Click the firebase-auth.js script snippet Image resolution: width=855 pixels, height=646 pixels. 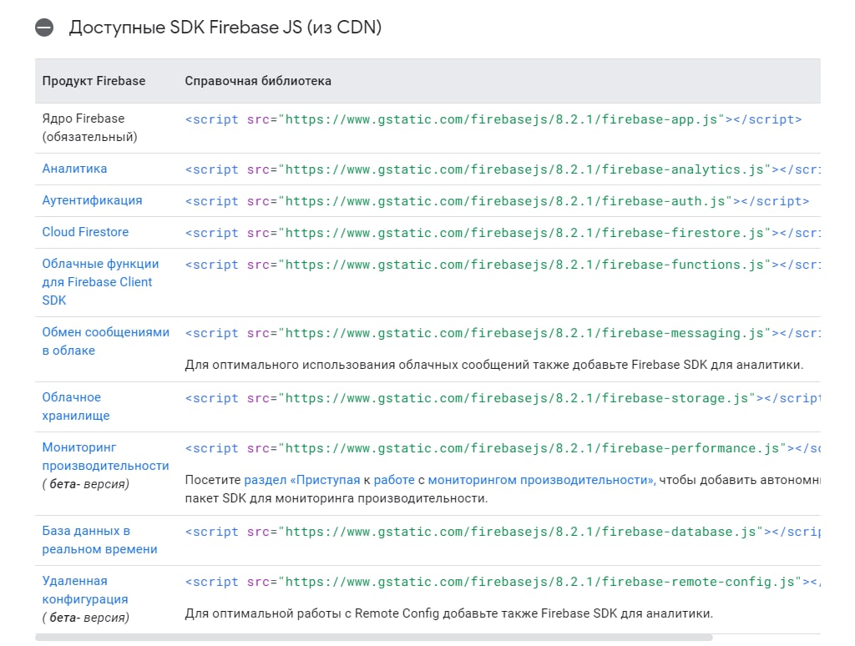[x=498, y=201]
